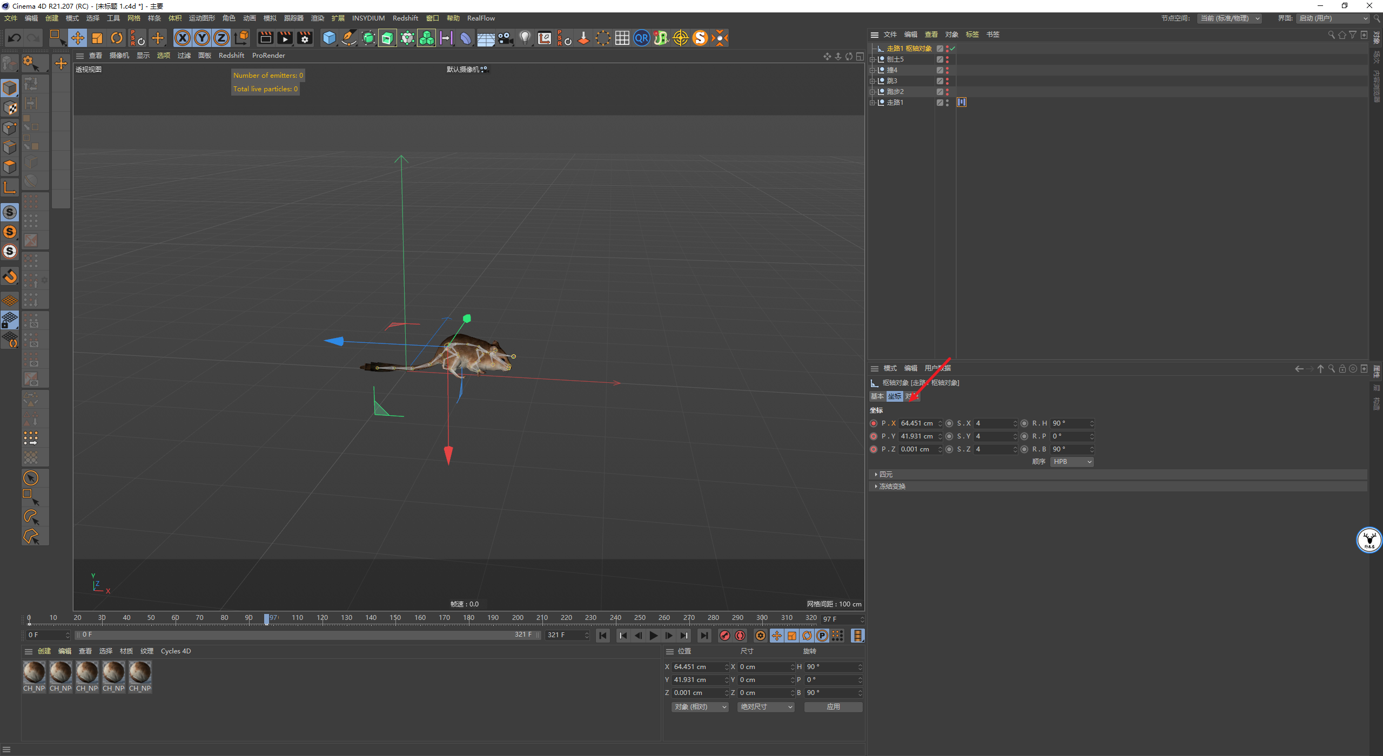Toggle P.X keyframe animation dot
Image resolution: width=1383 pixels, height=756 pixels.
point(874,423)
